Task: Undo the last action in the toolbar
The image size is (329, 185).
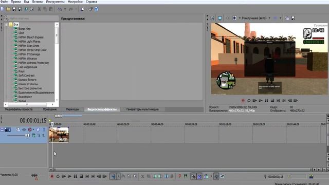Action: click(x=60, y=9)
